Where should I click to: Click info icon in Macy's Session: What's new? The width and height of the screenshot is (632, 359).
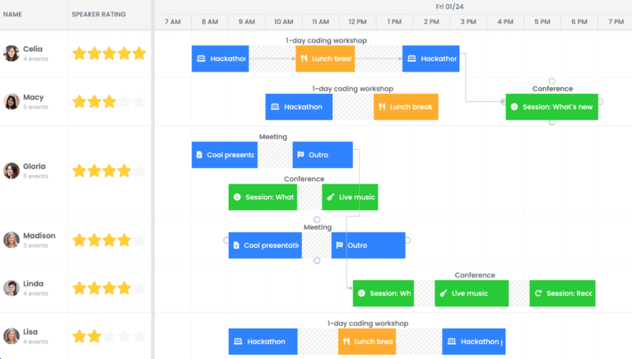tap(514, 107)
